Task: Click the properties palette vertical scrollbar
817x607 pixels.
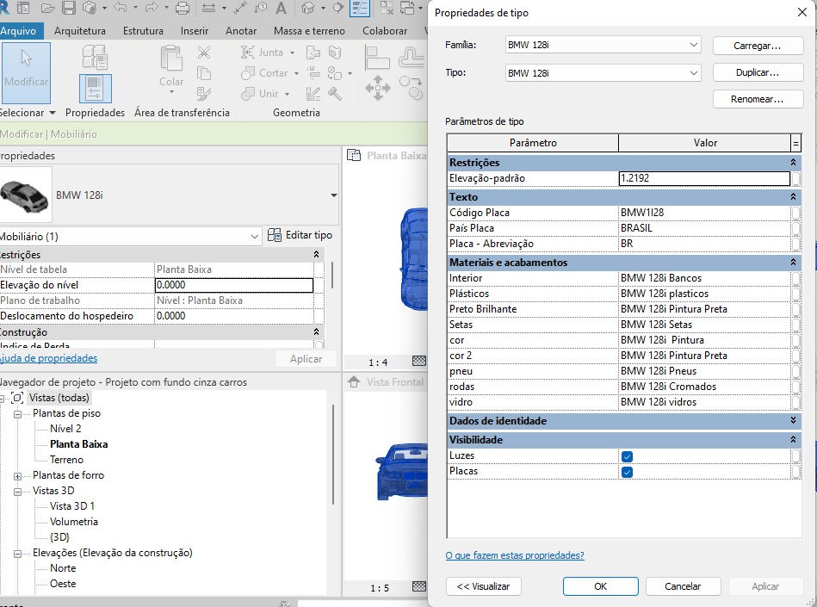Action: point(332,276)
